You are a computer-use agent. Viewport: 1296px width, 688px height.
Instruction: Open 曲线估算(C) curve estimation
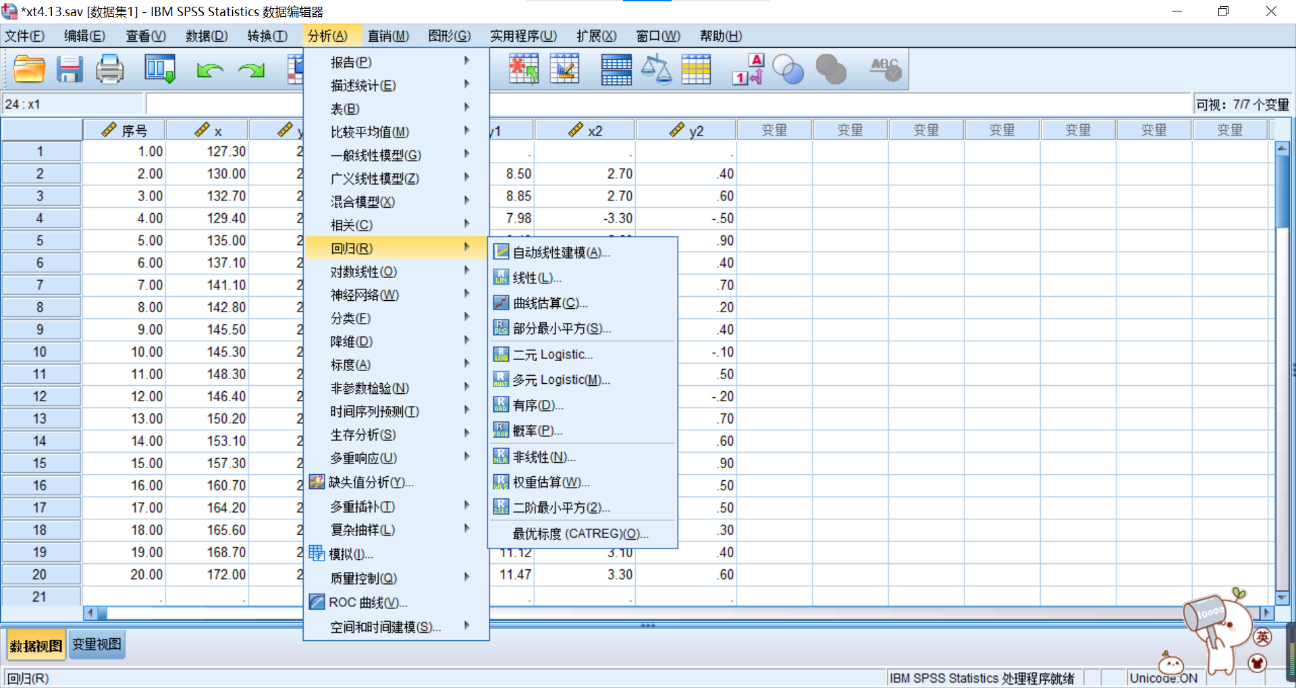click(x=583, y=304)
